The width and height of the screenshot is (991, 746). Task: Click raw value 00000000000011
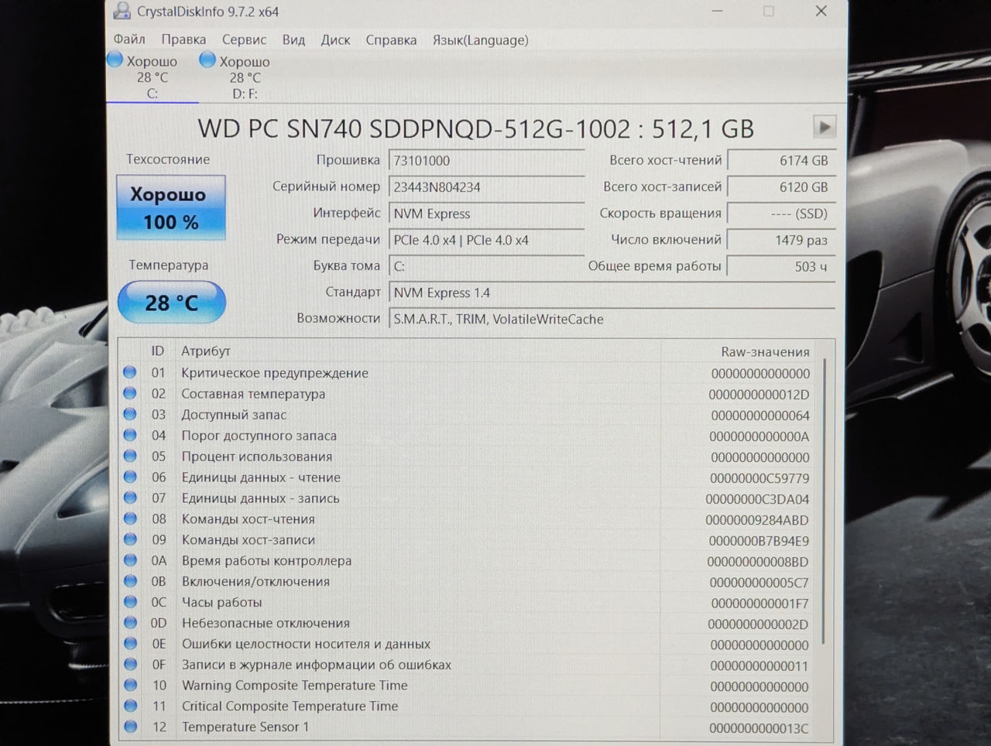pos(760,666)
